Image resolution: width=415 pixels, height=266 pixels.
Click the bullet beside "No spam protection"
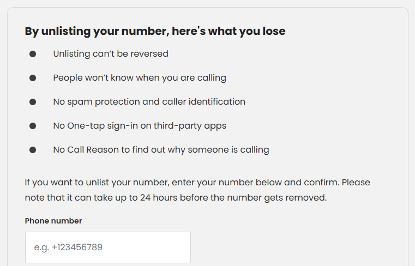pyautogui.click(x=33, y=102)
